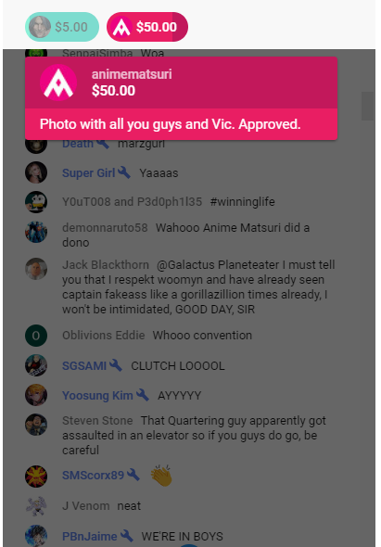Viewport: 381px width, 547px height.
Task: Click Jack Blackthorn's avatar
Action: (x=36, y=269)
